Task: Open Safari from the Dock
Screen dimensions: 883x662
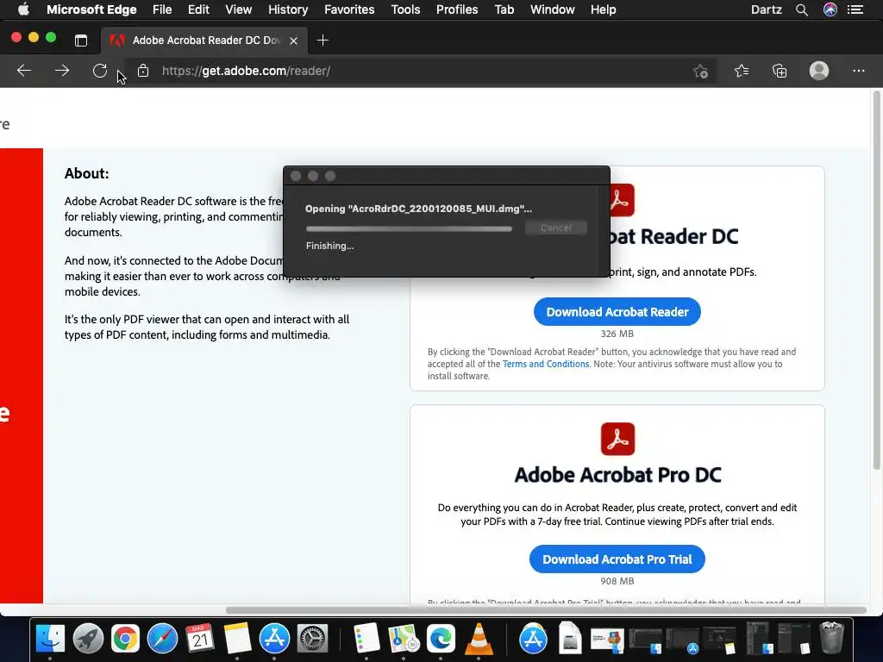Action: coord(162,639)
